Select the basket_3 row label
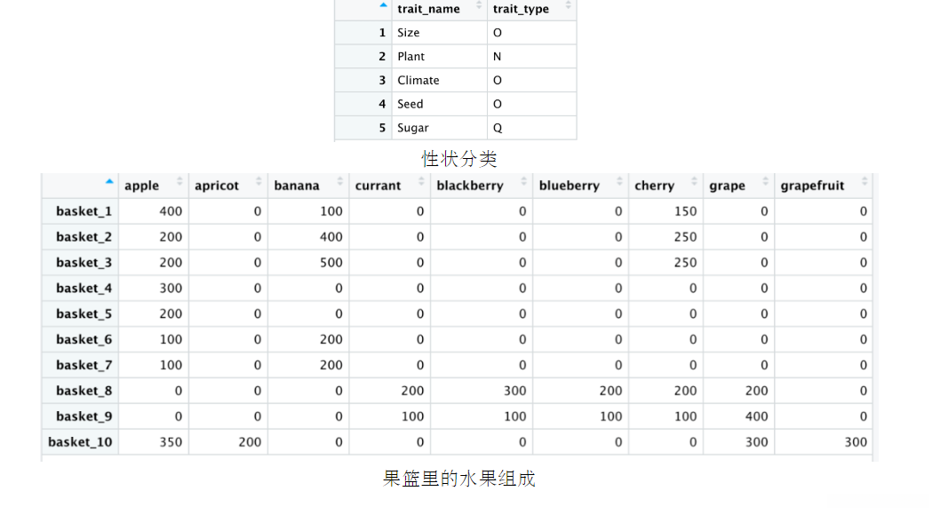 84,263
